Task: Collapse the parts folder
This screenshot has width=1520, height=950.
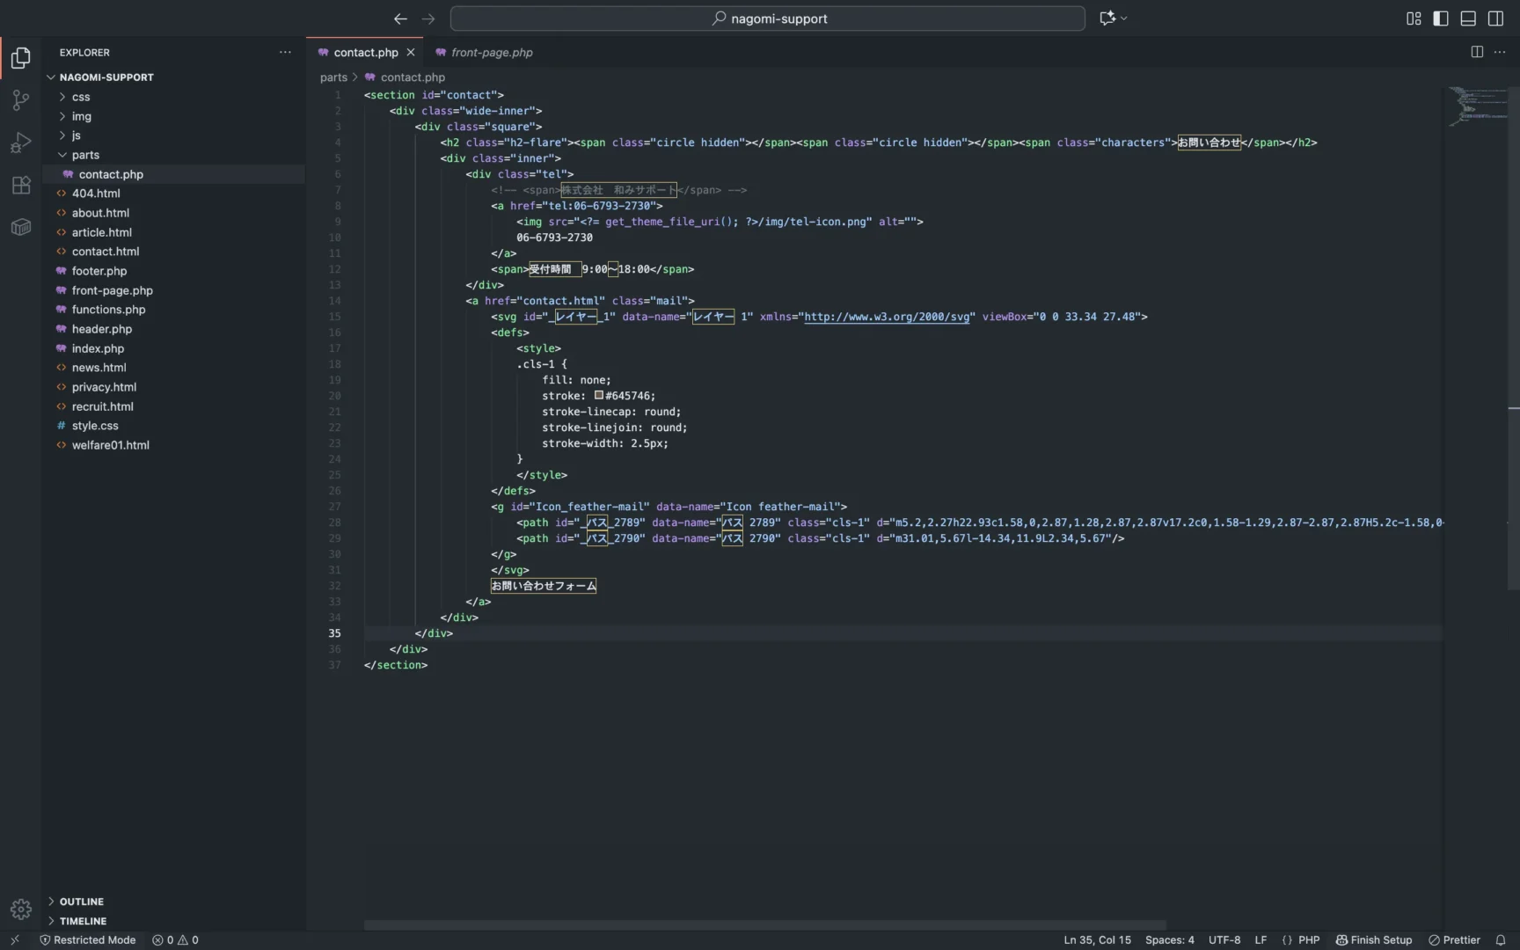Action: click(85, 155)
